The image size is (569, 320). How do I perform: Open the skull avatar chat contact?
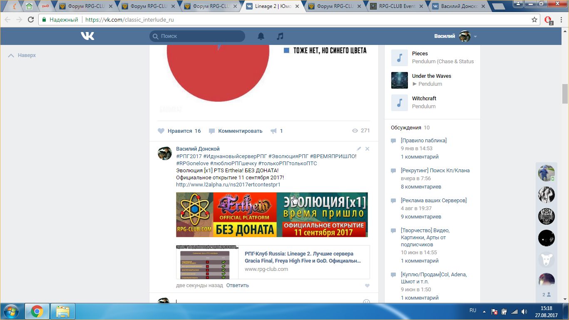[546, 216]
